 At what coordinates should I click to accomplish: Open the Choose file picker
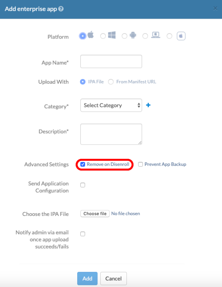click(x=95, y=214)
